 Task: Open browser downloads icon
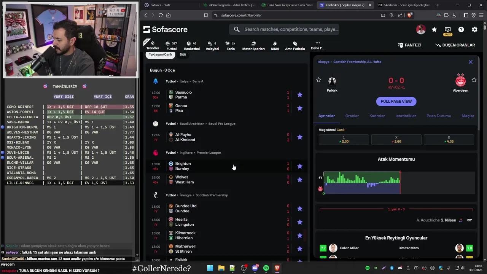pos(454,15)
